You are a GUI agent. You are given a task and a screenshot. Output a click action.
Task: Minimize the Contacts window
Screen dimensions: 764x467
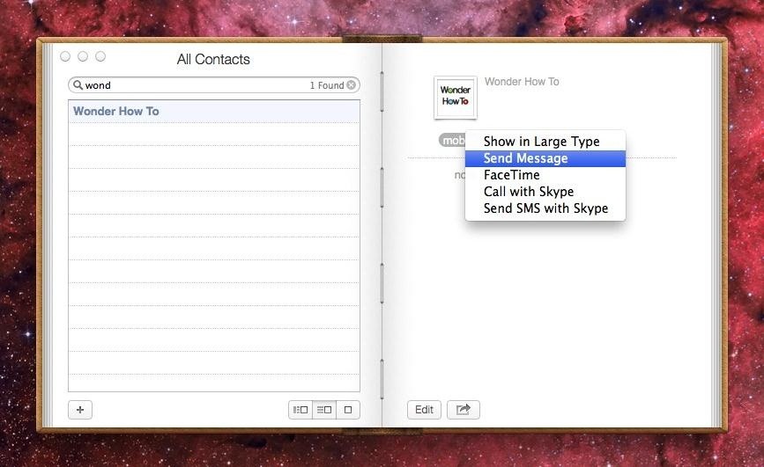click(x=83, y=56)
